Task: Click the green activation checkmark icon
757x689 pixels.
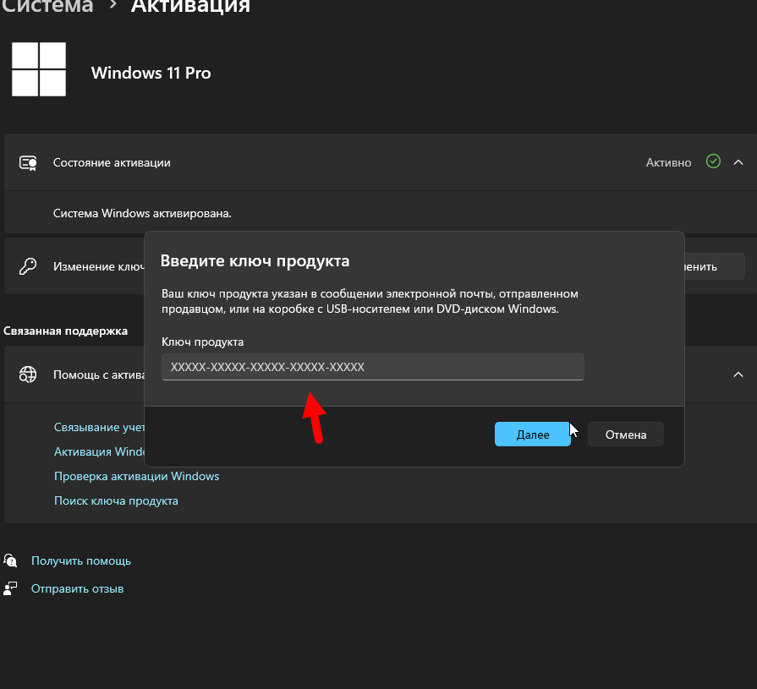Action: [713, 161]
